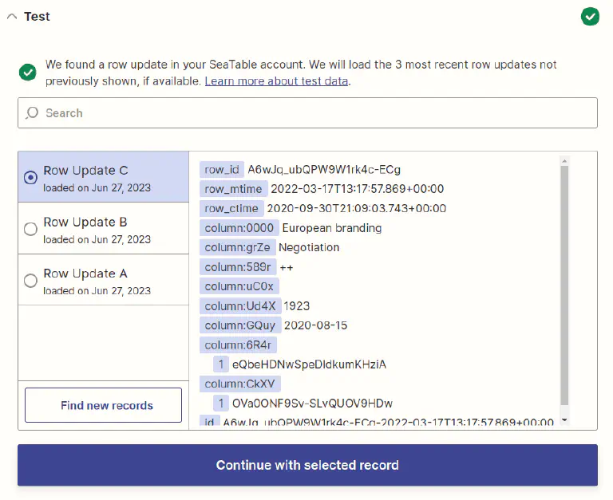Click the column:grZe Negotiation label

238,247
